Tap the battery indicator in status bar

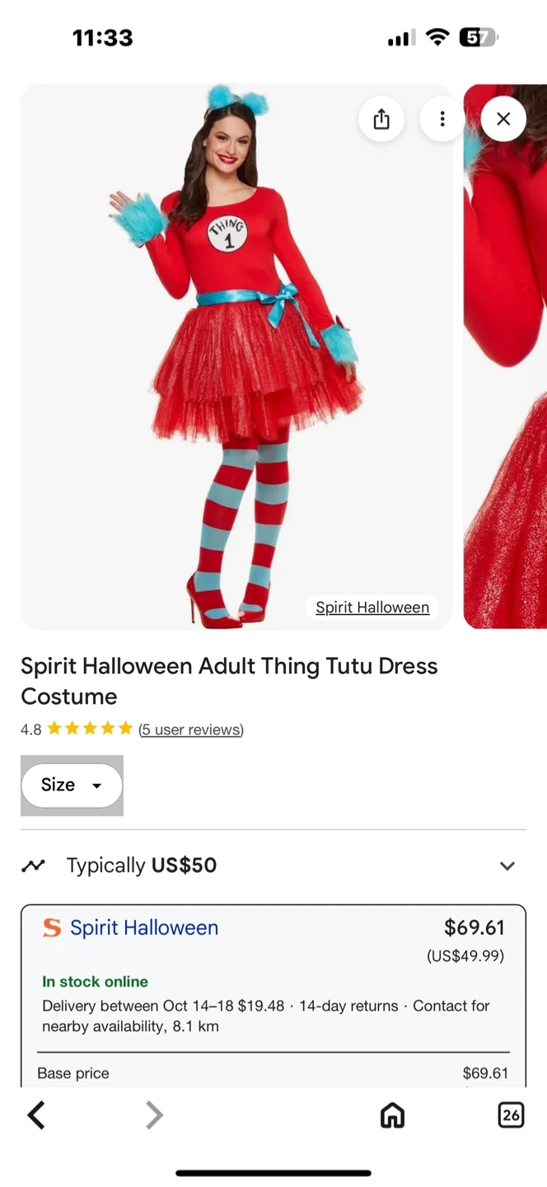coord(478,37)
